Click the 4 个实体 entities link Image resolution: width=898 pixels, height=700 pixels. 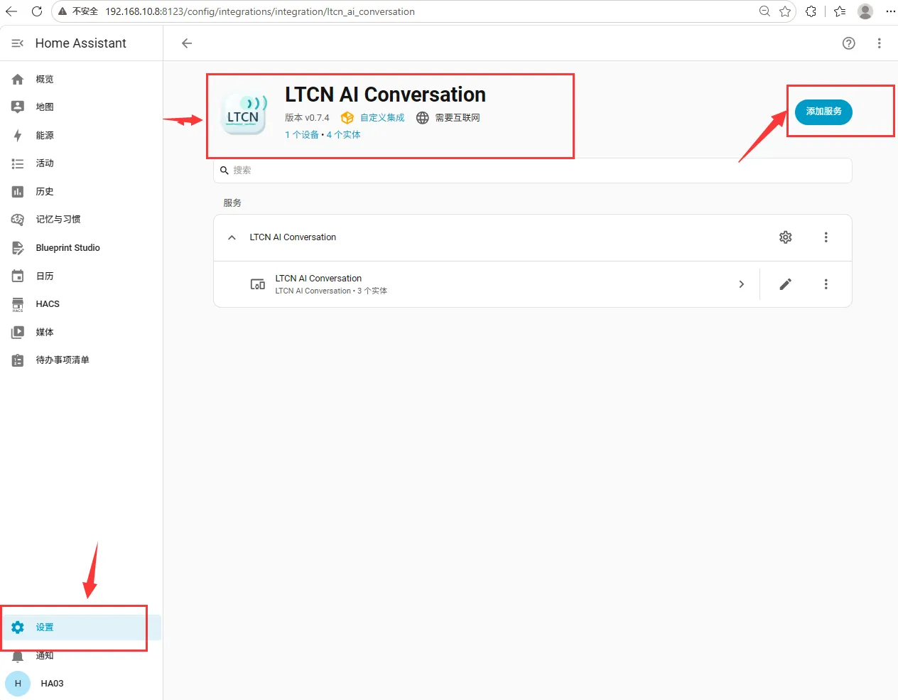[343, 135]
